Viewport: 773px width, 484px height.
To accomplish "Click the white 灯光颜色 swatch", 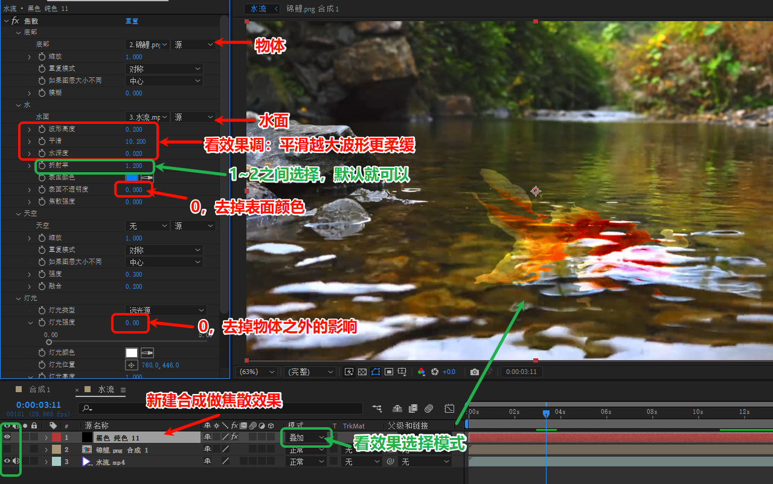I will pyautogui.click(x=132, y=353).
